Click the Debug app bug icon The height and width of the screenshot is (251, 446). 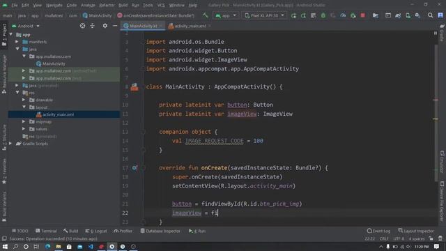coord(323,15)
